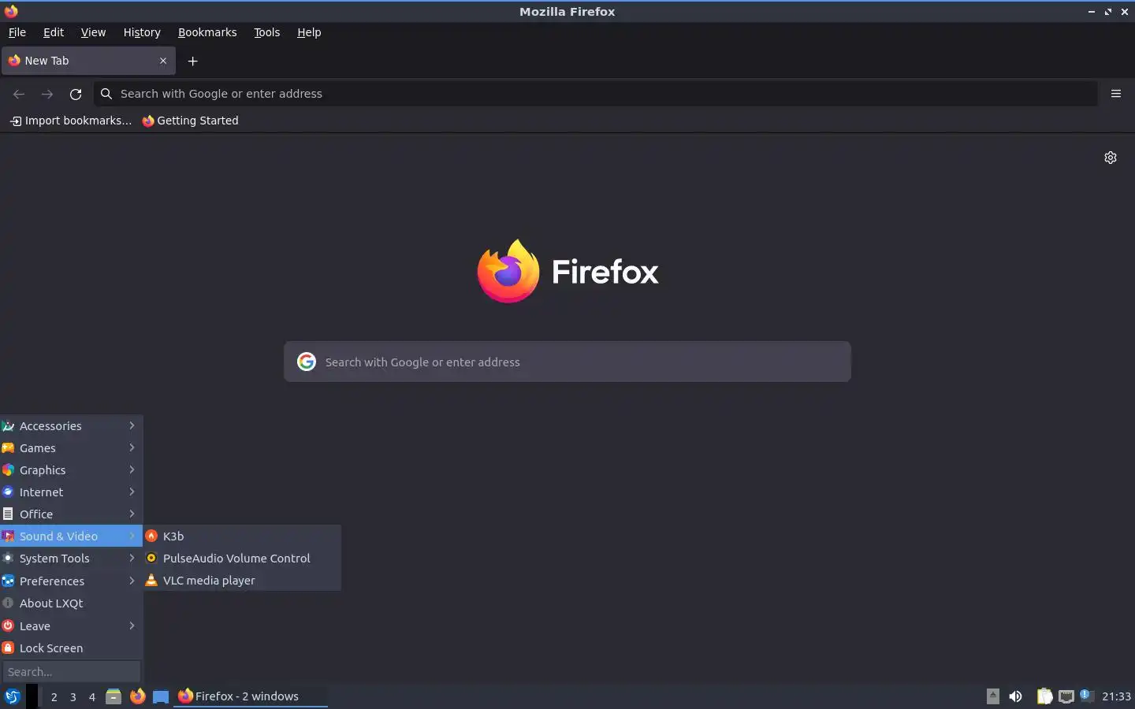Click the Google icon in center search box
1135x709 pixels.
(307, 362)
